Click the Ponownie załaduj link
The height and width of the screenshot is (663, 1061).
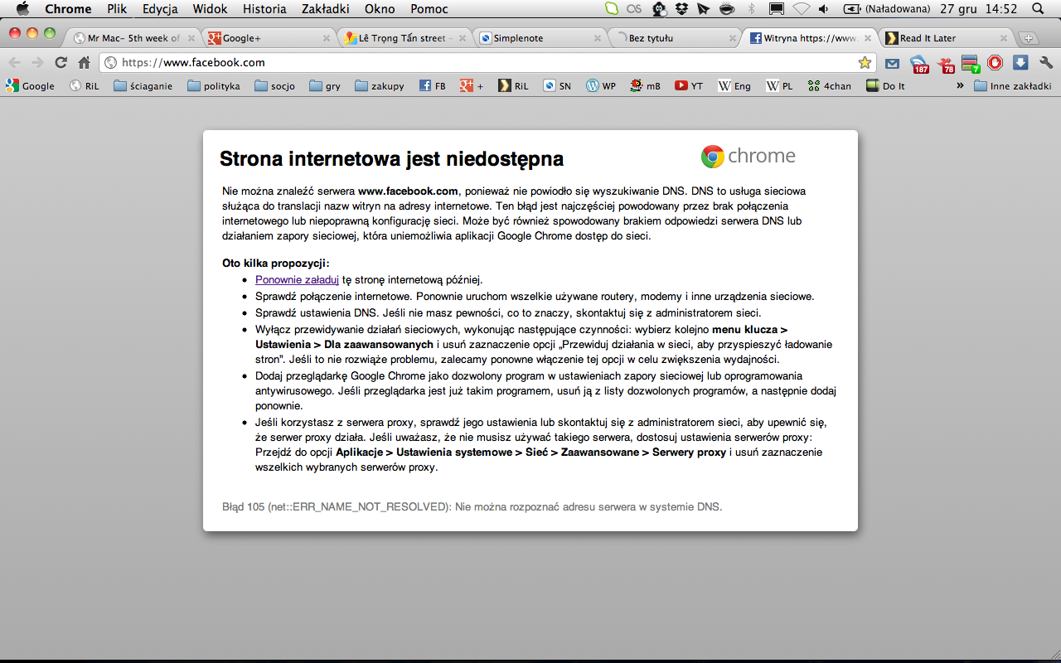[x=297, y=280]
